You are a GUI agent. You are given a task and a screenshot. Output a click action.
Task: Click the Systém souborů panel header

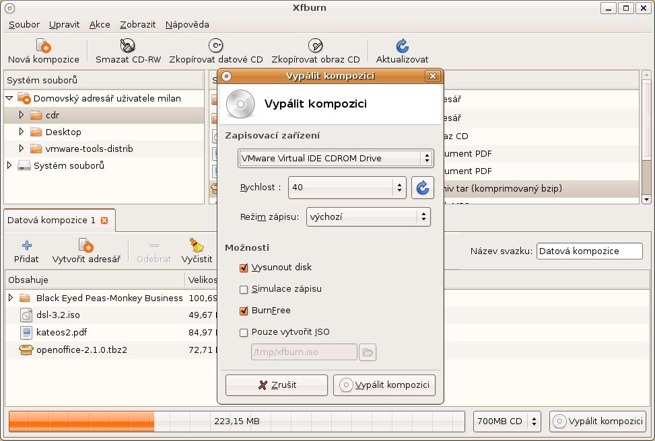[104, 80]
